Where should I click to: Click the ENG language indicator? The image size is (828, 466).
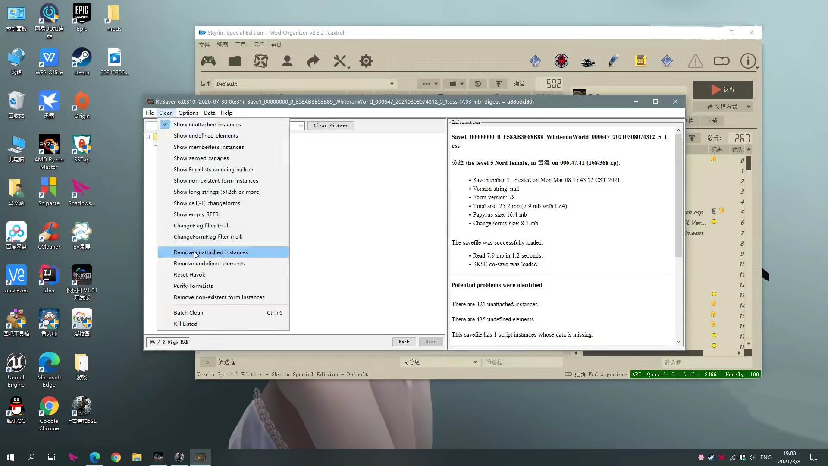click(x=765, y=457)
